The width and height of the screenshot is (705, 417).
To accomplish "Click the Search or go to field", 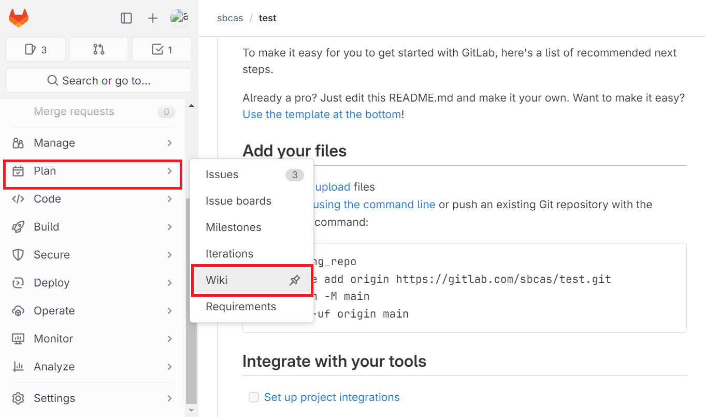I will pos(98,80).
